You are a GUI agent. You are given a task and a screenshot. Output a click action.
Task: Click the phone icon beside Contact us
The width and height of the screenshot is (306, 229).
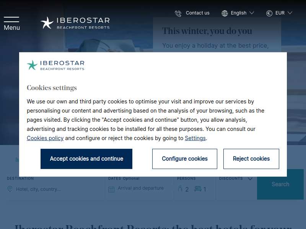[178, 13]
